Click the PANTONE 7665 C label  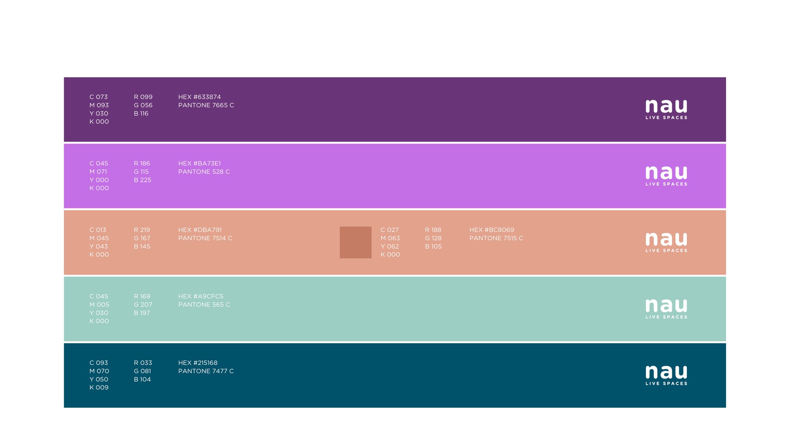click(206, 105)
